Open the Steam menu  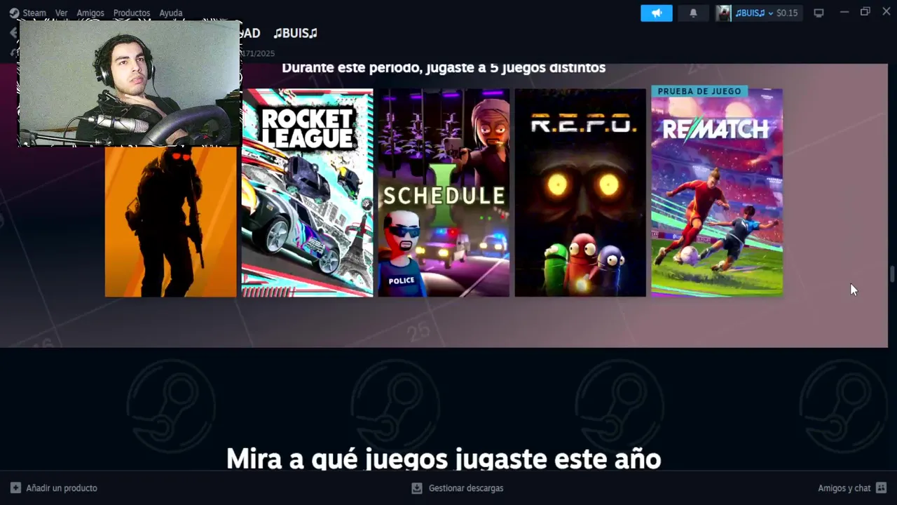pos(27,13)
